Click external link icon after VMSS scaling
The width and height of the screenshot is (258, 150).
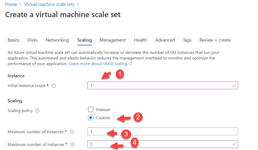tap(131, 64)
